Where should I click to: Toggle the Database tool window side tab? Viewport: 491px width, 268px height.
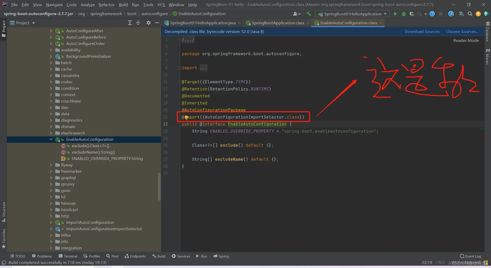point(487,32)
